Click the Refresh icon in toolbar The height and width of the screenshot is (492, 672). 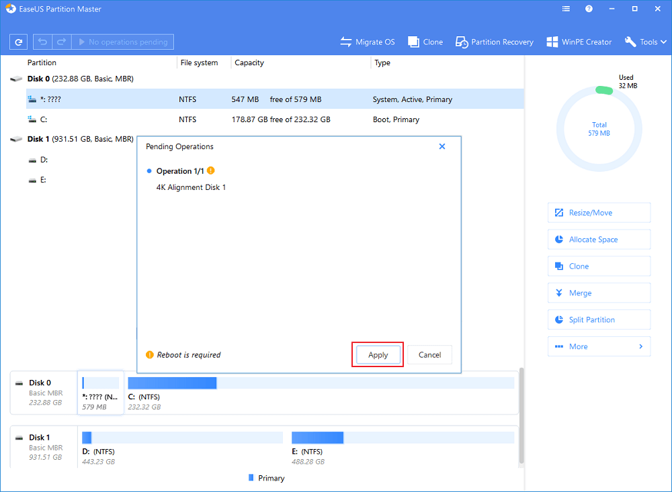tap(18, 42)
